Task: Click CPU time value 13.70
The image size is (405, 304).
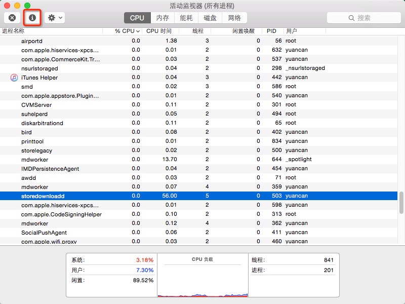Action: tap(170, 159)
